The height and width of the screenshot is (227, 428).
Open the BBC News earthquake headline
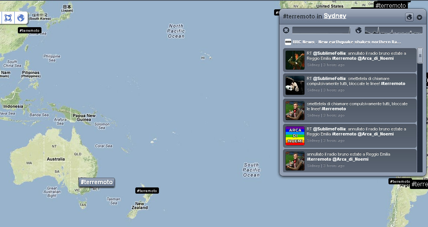coord(347,42)
